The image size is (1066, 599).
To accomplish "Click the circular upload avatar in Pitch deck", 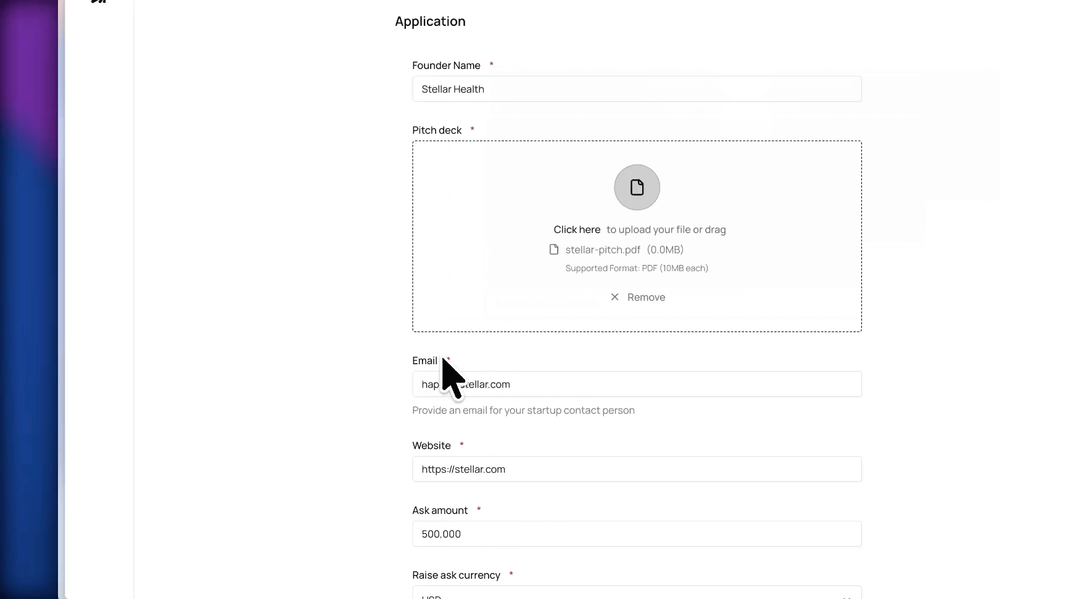I will (x=637, y=187).
